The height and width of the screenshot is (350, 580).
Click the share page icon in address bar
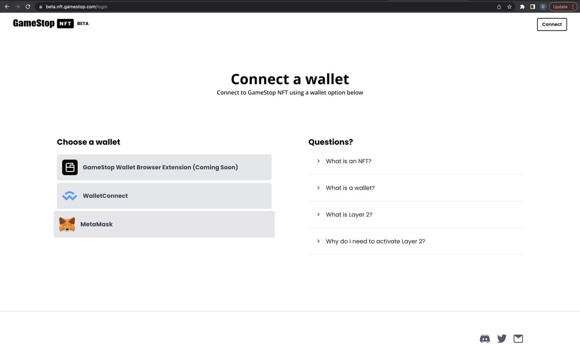tap(499, 7)
